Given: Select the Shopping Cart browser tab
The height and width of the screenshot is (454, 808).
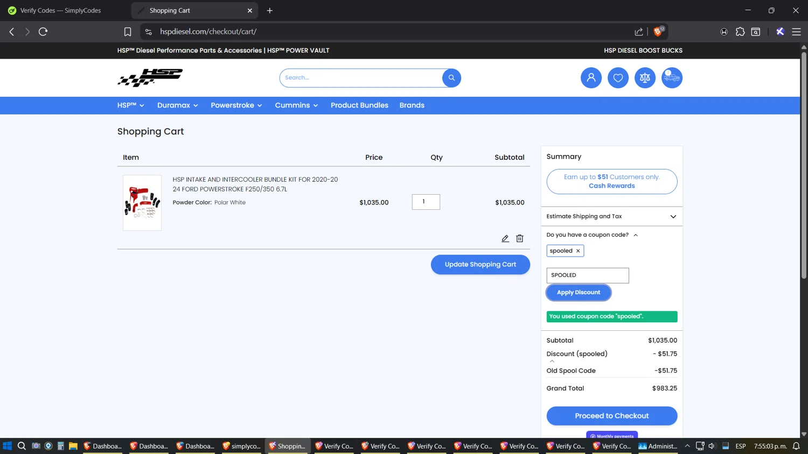Looking at the screenshot, I should [194, 10].
